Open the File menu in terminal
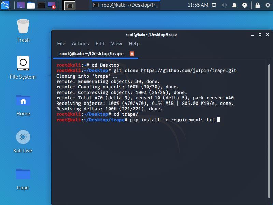Viewport: 273px width, 205px height. pos(61,44)
